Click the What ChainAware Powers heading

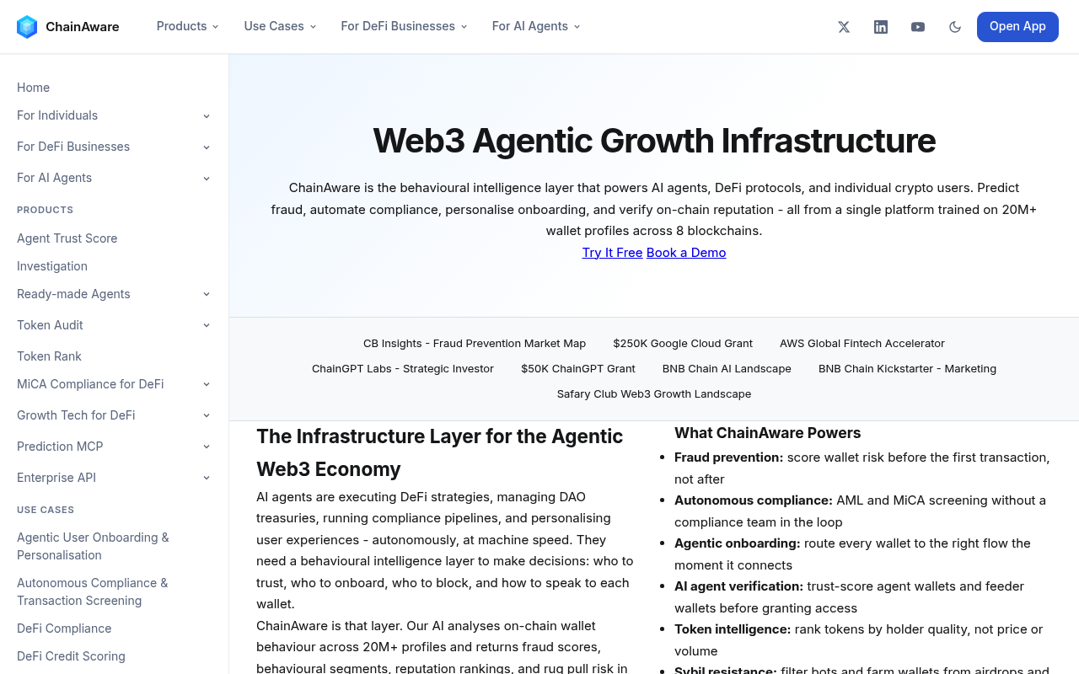pos(768,433)
